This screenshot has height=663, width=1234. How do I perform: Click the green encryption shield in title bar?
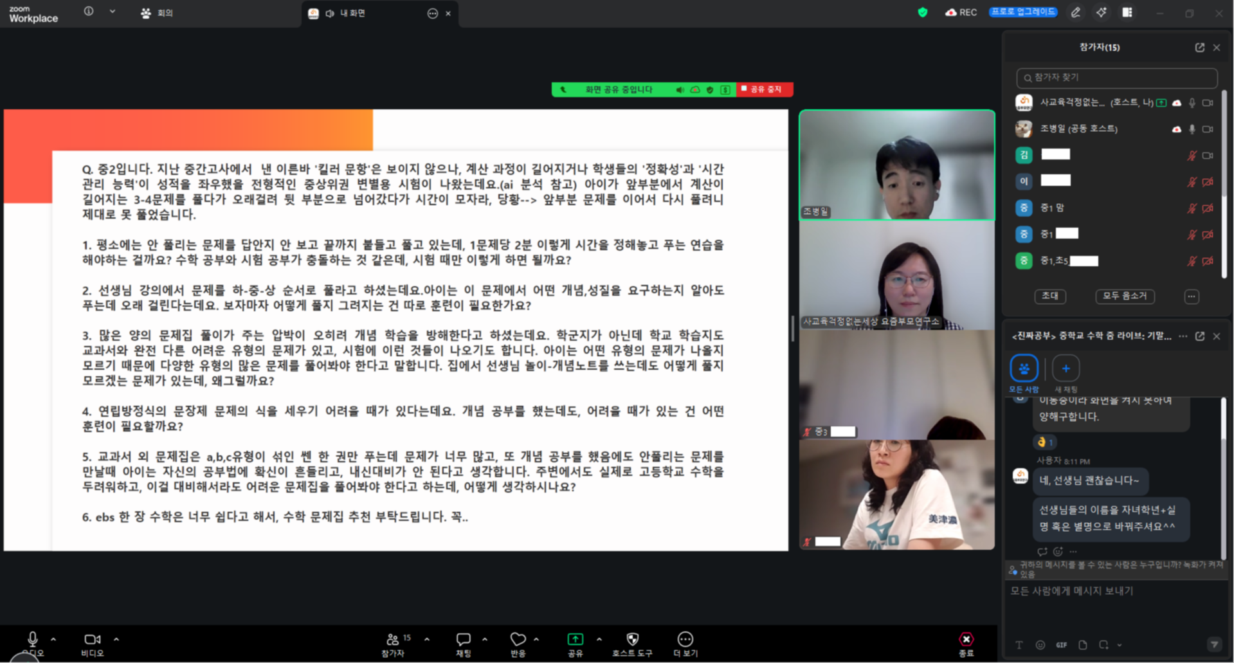click(923, 12)
